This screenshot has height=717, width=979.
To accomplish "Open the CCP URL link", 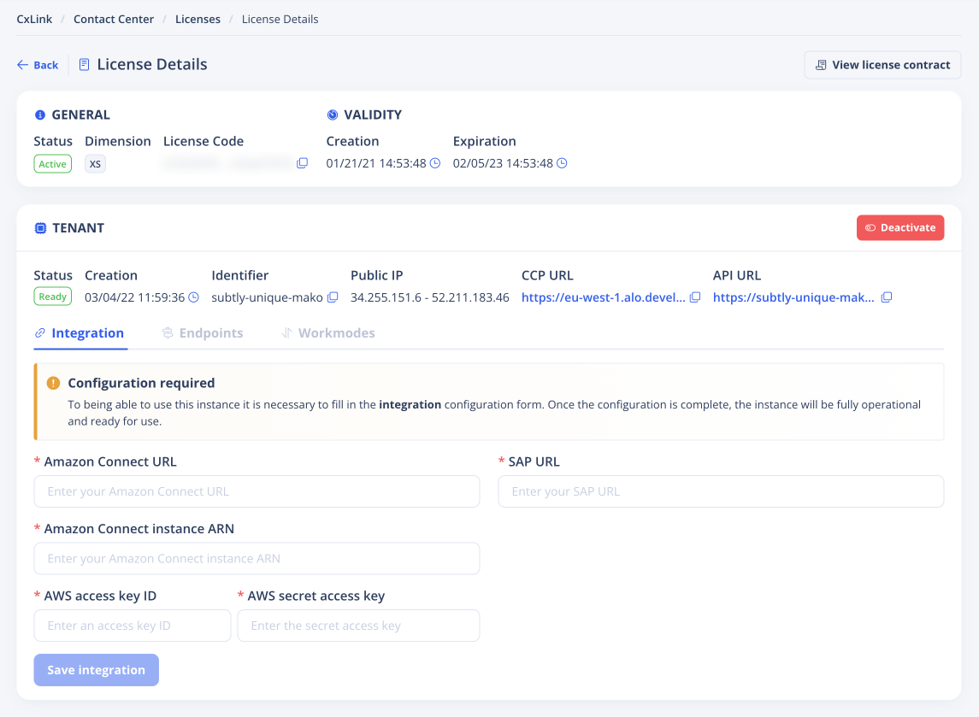I will (603, 297).
